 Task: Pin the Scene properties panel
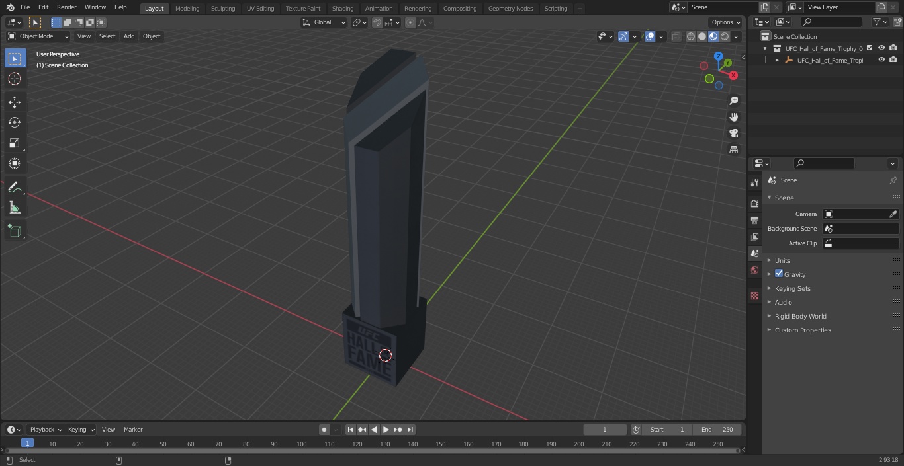click(x=893, y=180)
